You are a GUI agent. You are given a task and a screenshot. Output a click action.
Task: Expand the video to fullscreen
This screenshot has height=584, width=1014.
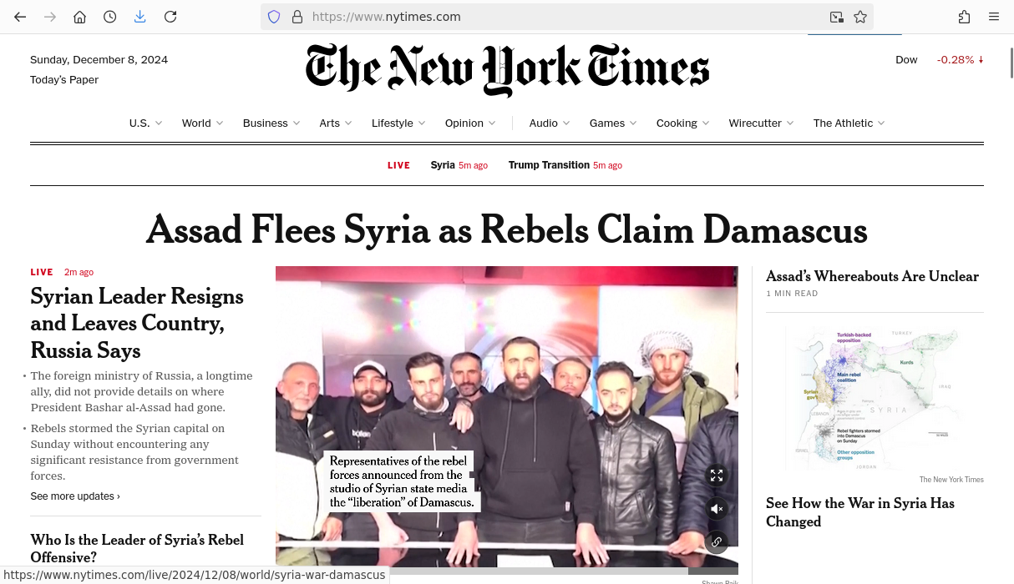[716, 476]
